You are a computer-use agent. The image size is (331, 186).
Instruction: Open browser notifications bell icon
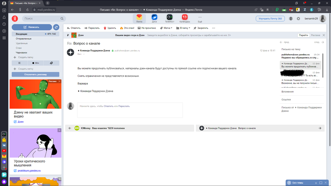click(x=4, y=17)
